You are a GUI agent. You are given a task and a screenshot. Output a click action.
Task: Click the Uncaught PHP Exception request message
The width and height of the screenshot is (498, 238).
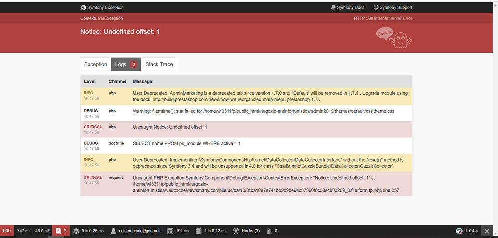pos(266,184)
